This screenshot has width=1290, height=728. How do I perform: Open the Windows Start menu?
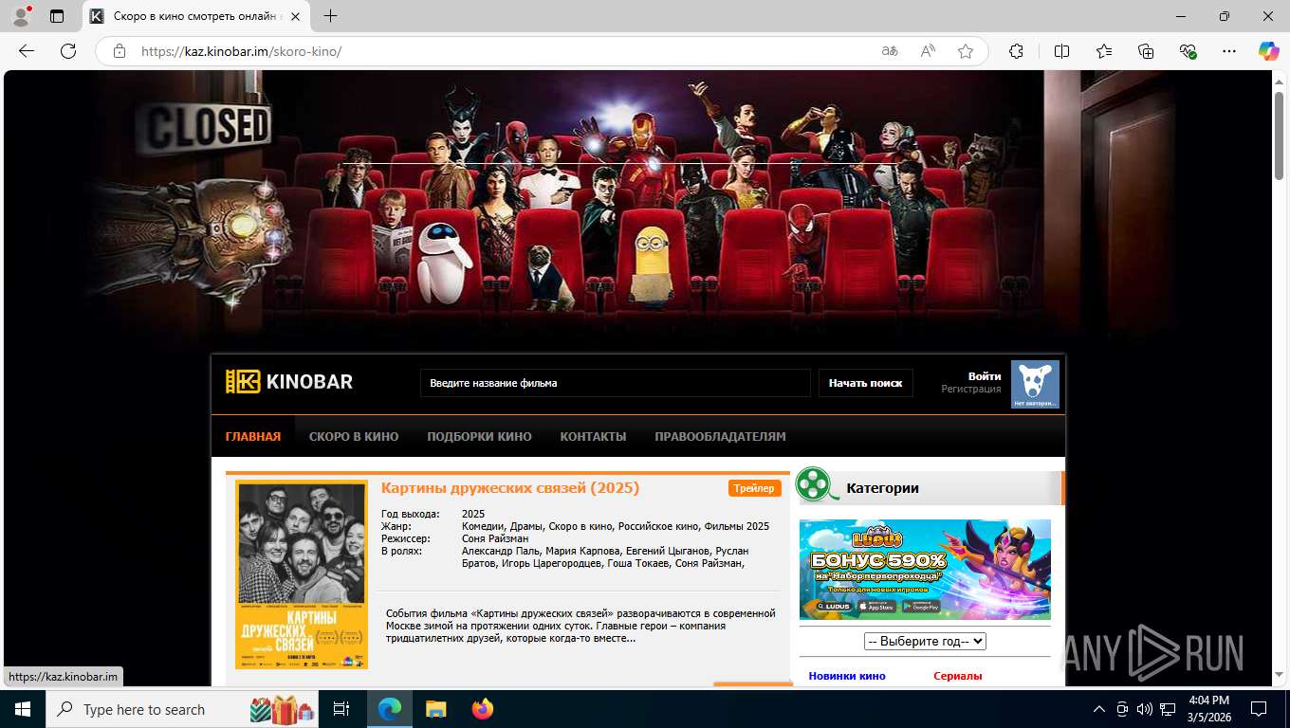click(23, 709)
